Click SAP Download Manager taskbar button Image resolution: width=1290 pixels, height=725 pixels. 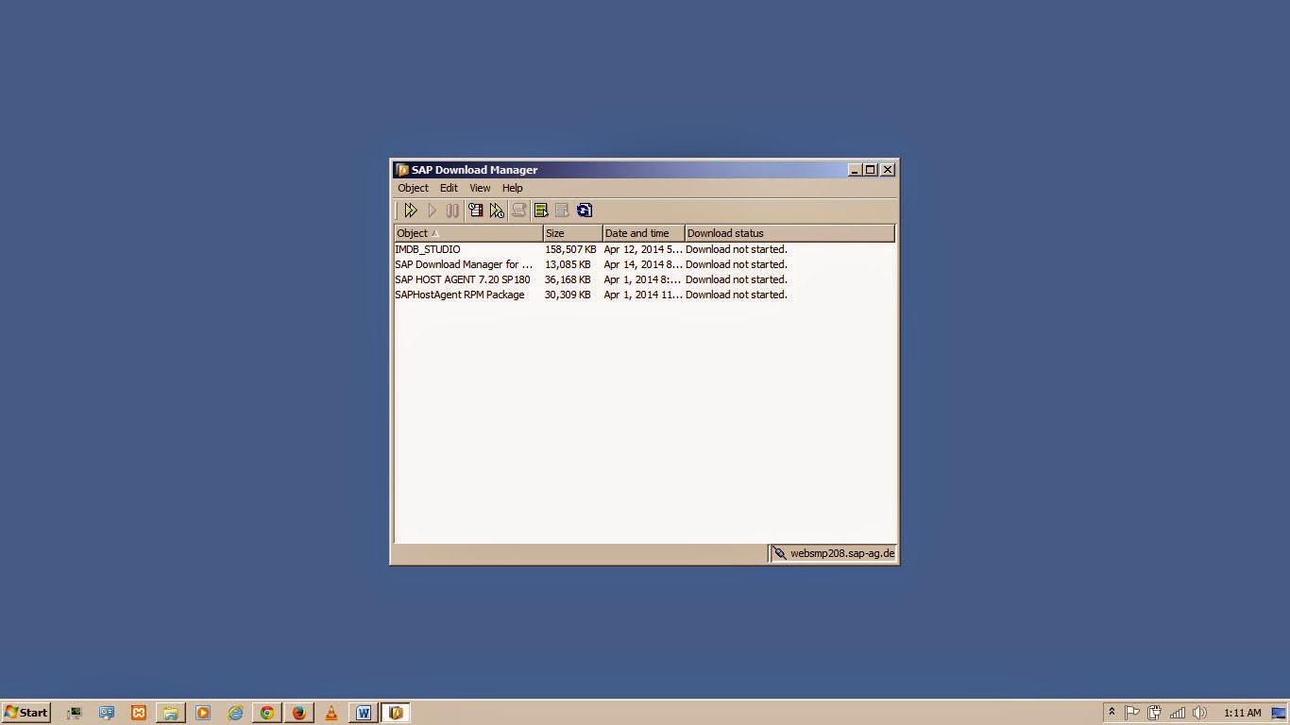(396, 713)
